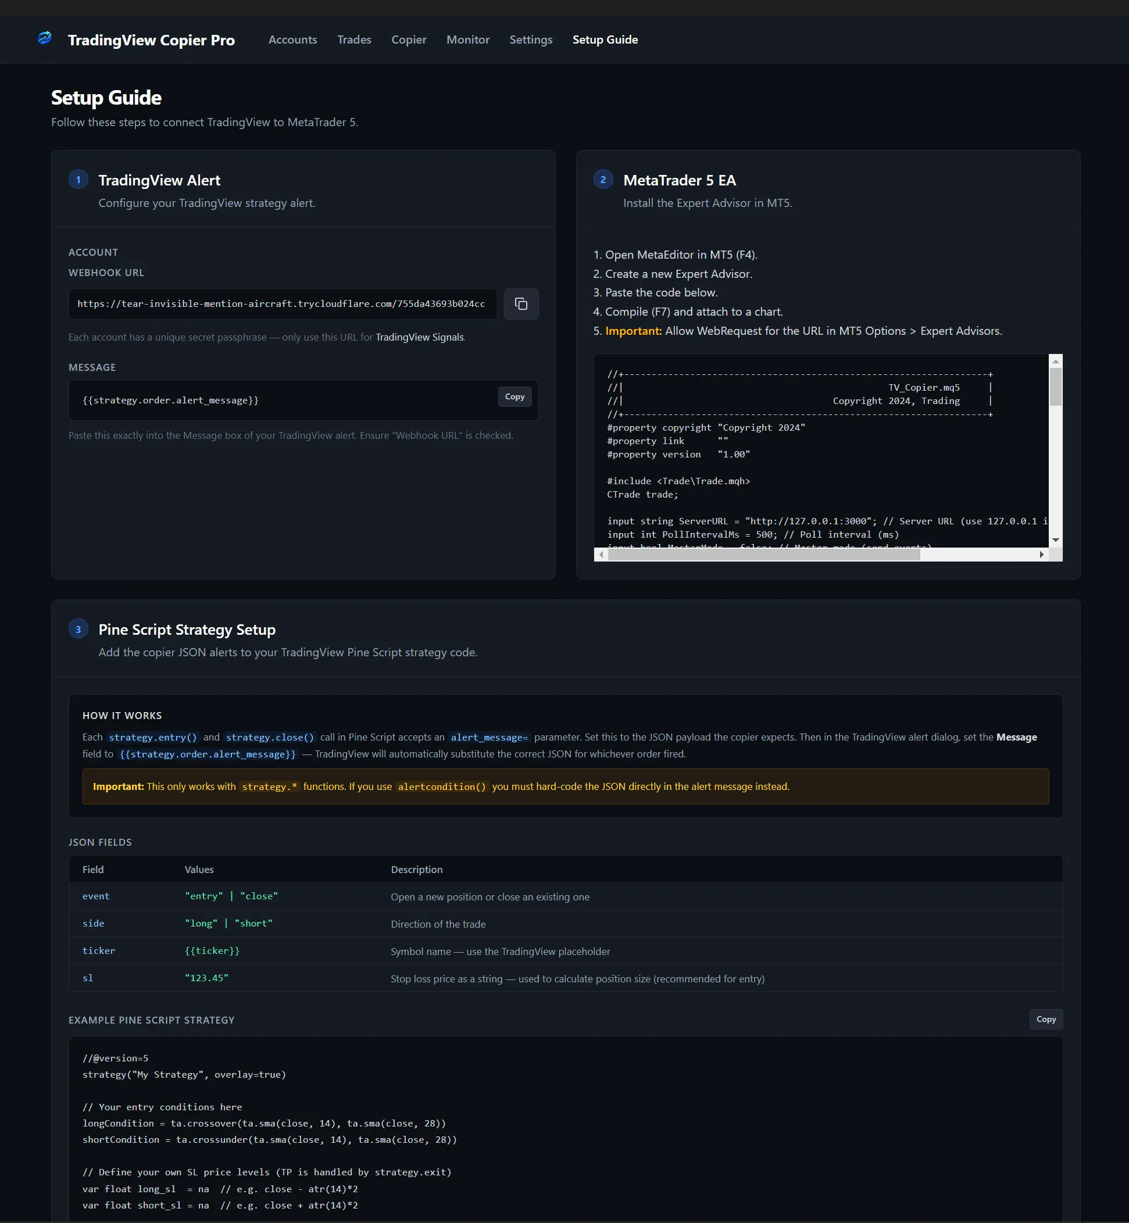Click the 'Pine Script Strategy Setup' heading

click(187, 629)
